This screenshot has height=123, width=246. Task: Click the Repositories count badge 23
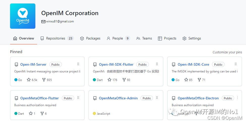71,38
